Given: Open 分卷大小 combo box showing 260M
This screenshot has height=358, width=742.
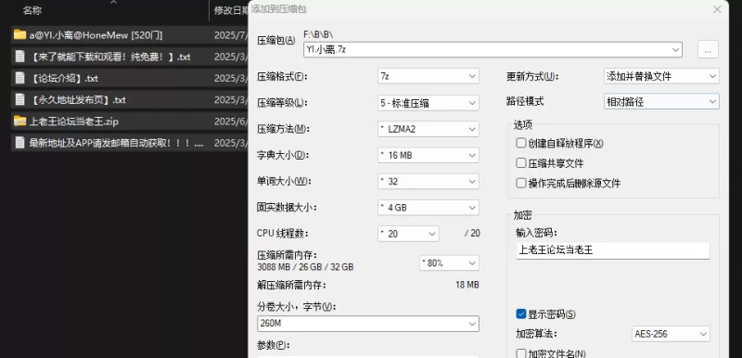Looking at the screenshot, I should point(367,324).
